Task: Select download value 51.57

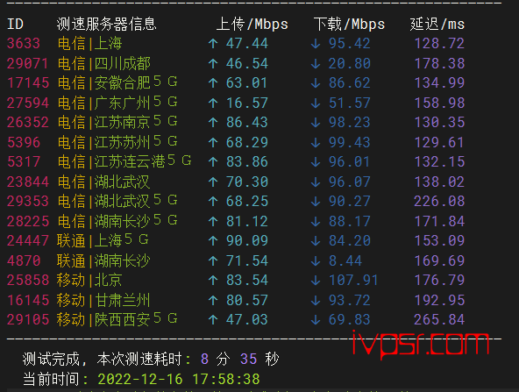Action: coord(350,103)
